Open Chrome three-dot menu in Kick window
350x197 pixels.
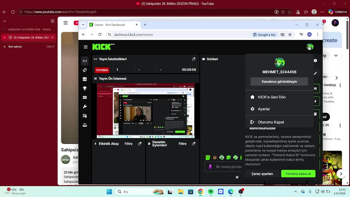pos(317,34)
